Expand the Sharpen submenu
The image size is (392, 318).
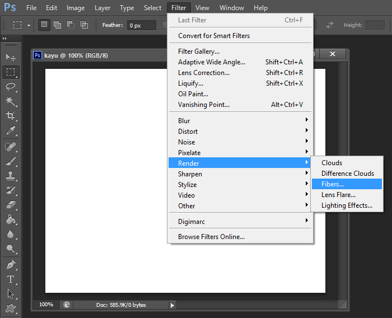tap(240, 174)
